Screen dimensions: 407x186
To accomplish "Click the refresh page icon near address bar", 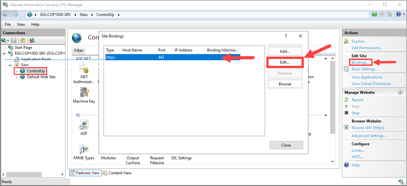I will tap(375, 14).
